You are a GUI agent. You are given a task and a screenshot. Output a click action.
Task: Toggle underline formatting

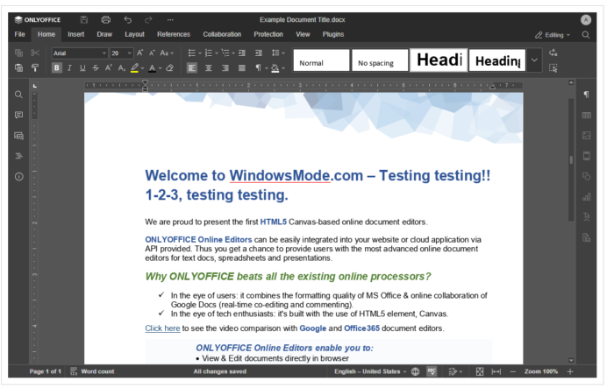pyautogui.click(x=82, y=67)
